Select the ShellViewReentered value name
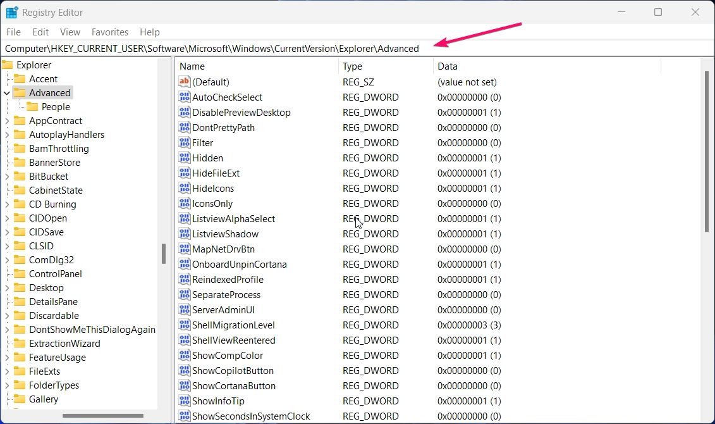Image resolution: width=715 pixels, height=424 pixels. tap(233, 340)
